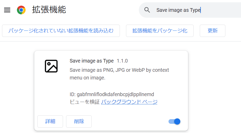Click the ビューを検証 label
The width and height of the screenshot is (241, 133).
point(85,102)
